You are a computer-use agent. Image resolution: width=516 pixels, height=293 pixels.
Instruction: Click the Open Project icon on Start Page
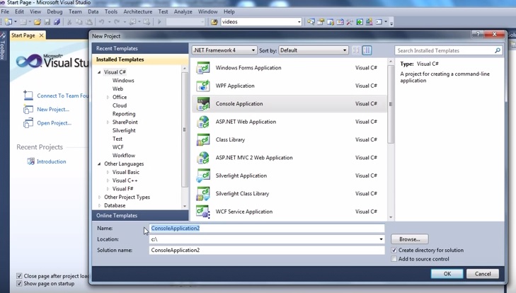(28, 123)
